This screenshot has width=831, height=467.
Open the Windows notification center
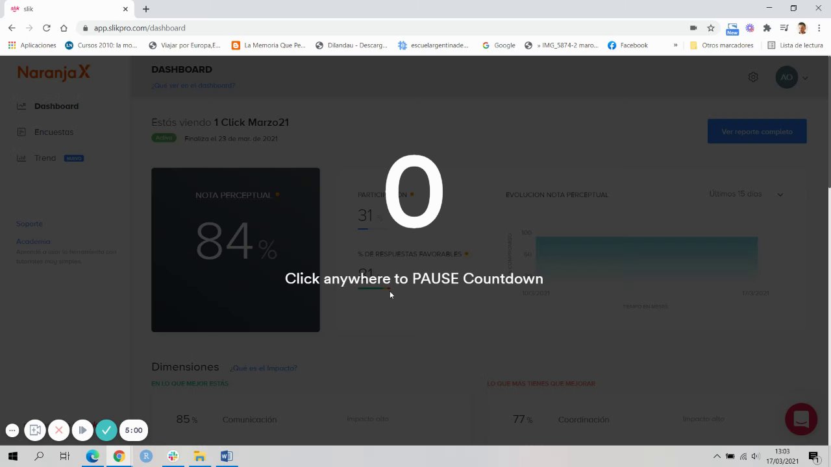tap(814, 456)
